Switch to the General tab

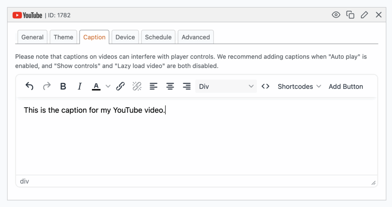32,37
